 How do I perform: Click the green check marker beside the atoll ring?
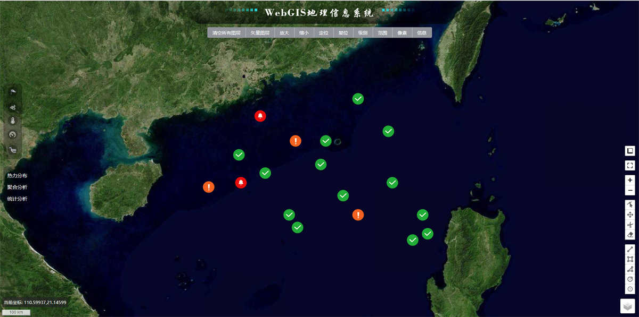326,141
